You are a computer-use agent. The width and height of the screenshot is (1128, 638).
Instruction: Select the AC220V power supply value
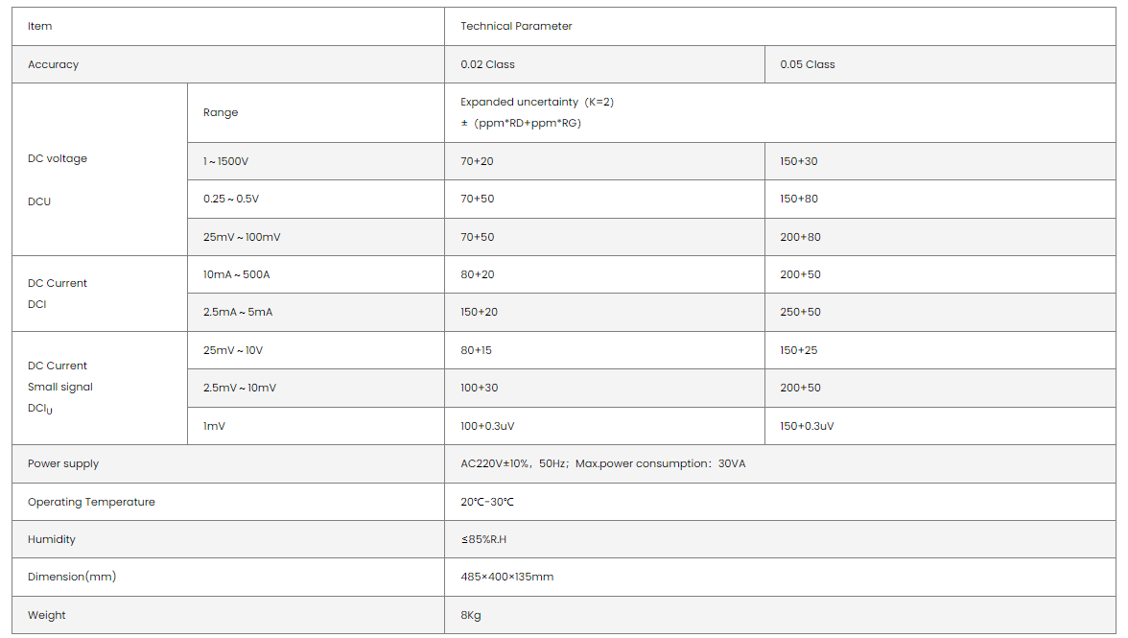point(602,463)
